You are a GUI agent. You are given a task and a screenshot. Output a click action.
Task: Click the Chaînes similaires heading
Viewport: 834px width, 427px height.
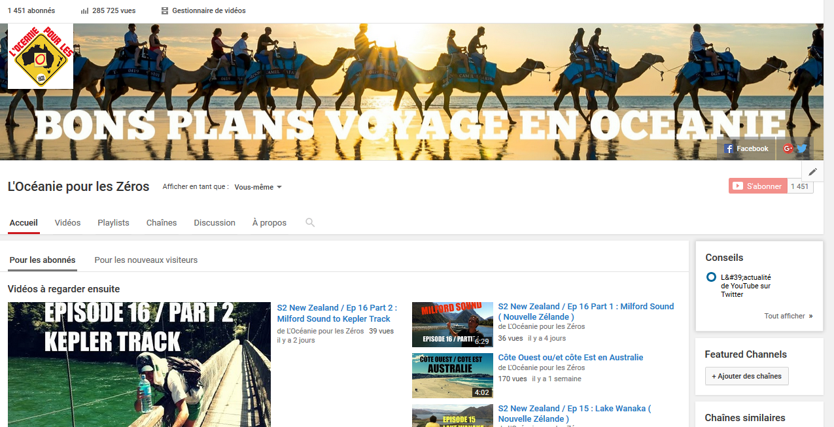pos(745,418)
